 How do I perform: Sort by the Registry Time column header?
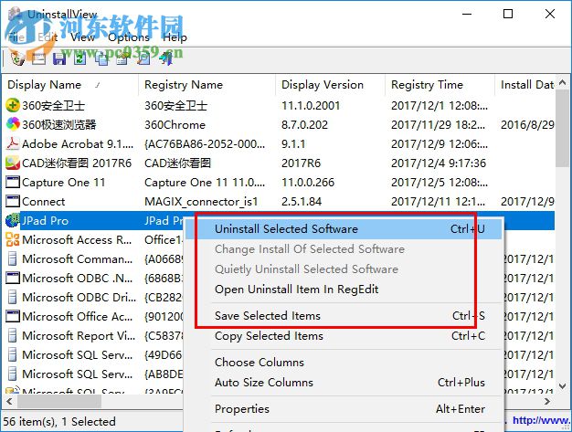tap(440, 85)
